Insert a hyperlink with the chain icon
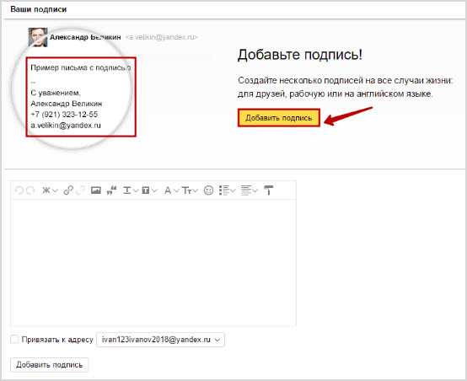This screenshot has height=381, width=467. pyautogui.click(x=68, y=190)
